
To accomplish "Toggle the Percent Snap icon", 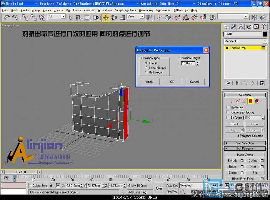I will [x=194, y=17].
